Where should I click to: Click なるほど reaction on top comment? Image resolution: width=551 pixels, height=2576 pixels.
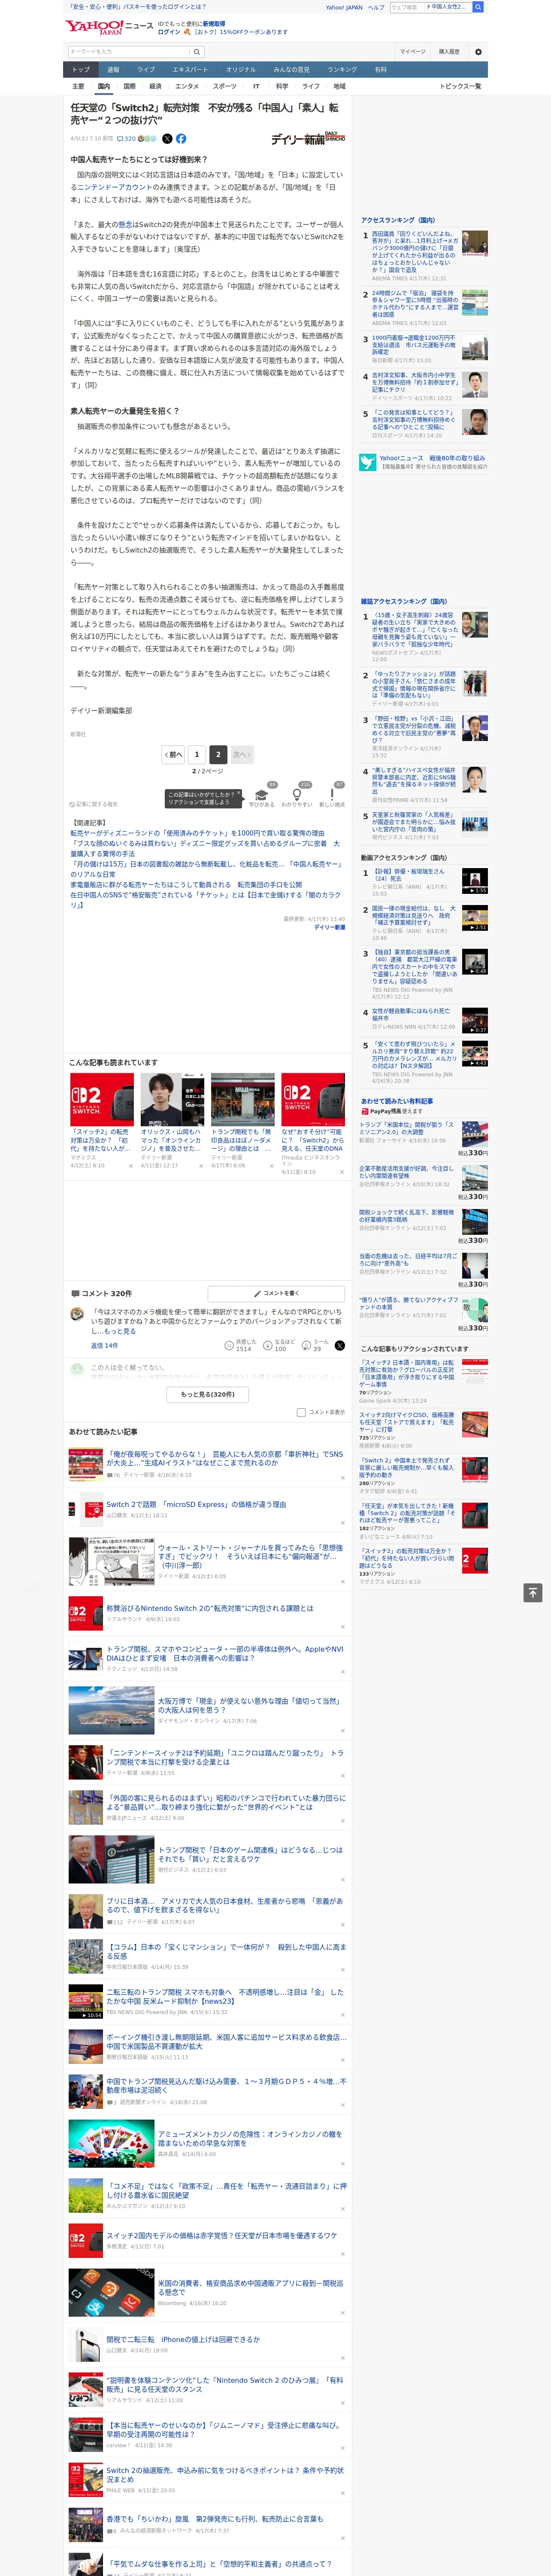(x=279, y=1345)
